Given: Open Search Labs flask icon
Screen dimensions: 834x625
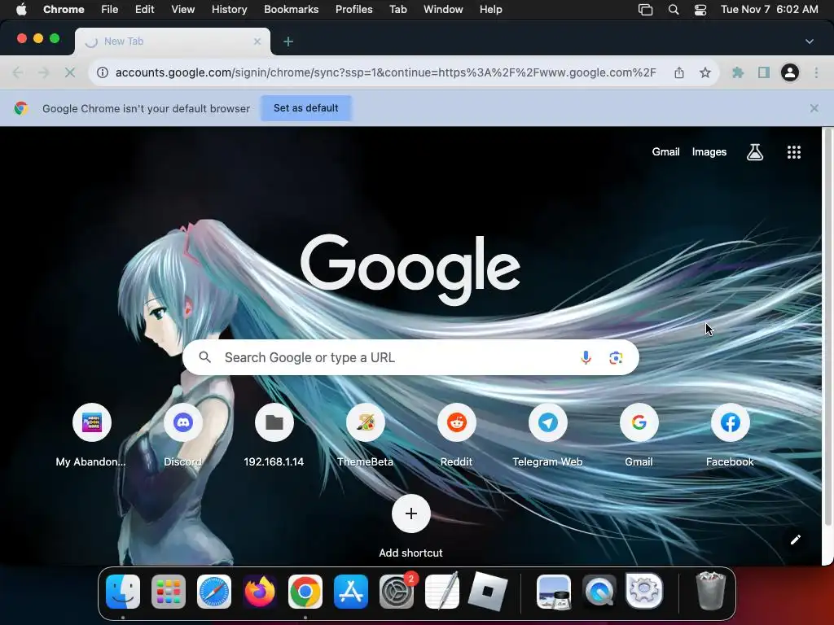Looking at the screenshot, I should (x=755, y=152).
